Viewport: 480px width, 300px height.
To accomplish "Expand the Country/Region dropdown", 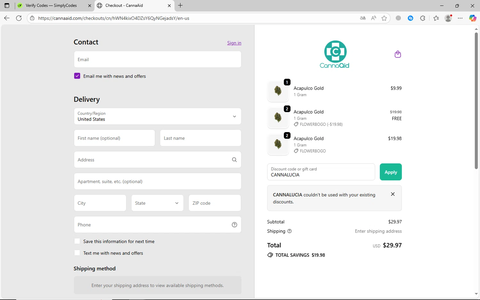I will (x=157, y=116).
